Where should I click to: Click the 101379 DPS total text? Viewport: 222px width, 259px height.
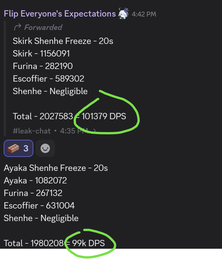[104, 116]
